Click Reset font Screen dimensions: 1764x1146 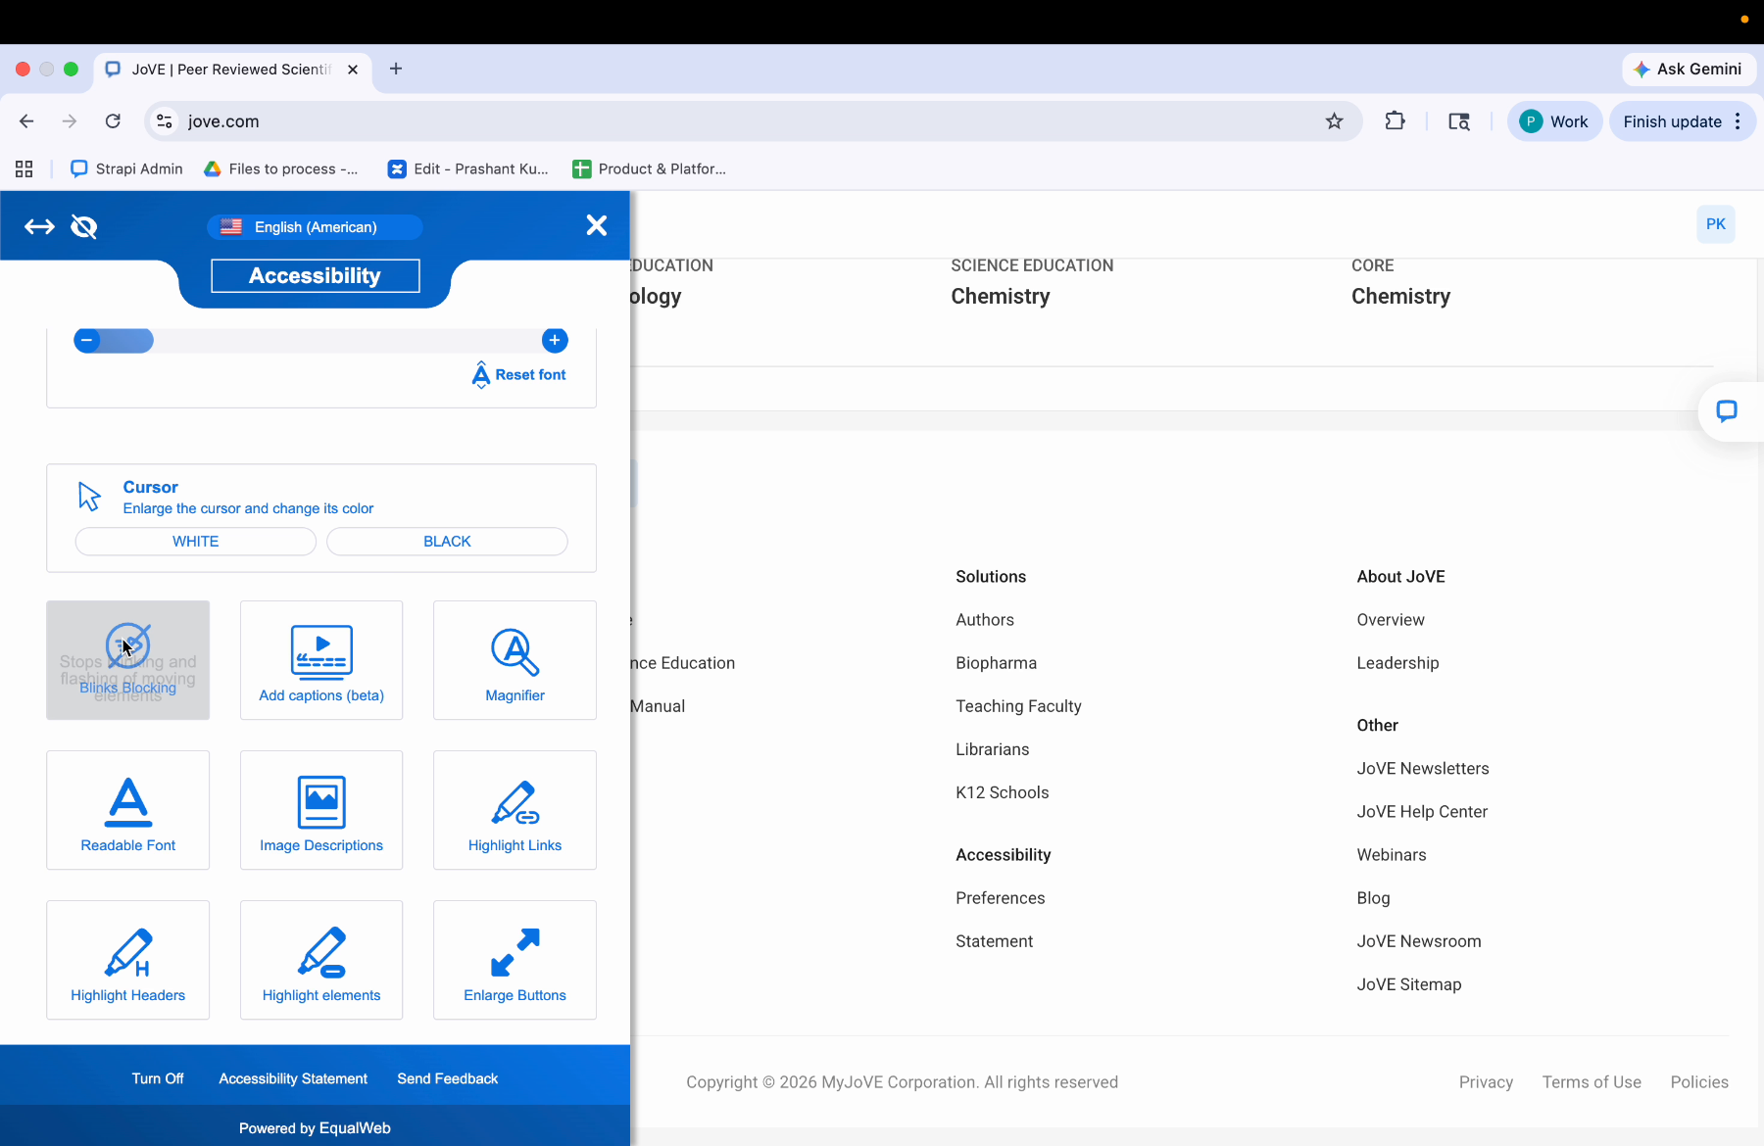tap(519, 374)
